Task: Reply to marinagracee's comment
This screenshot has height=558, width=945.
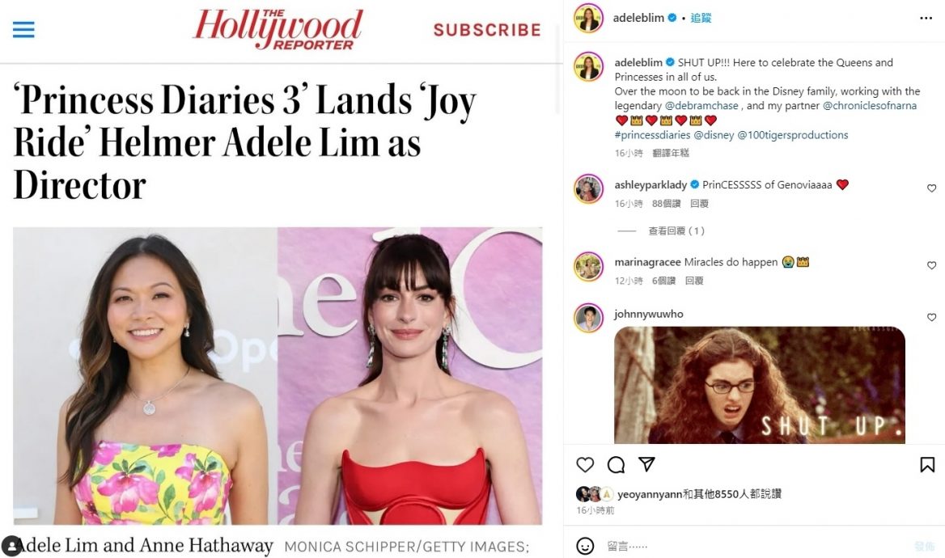Action: point(694,281)
